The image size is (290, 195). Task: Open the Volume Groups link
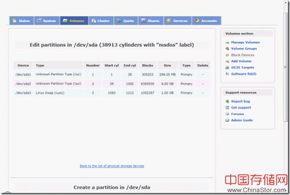point(244,49)
